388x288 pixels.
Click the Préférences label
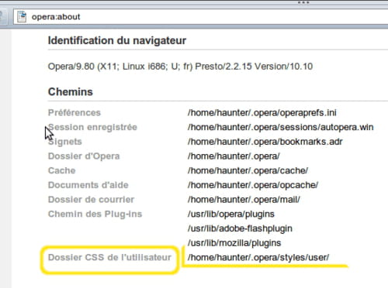[x=74, y=113]
